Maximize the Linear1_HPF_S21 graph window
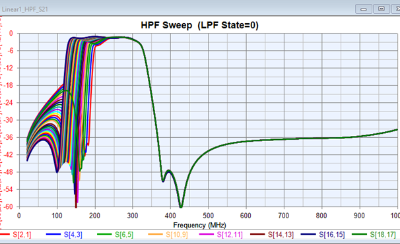This screenshot has width=400, height=244. (382, 9)
